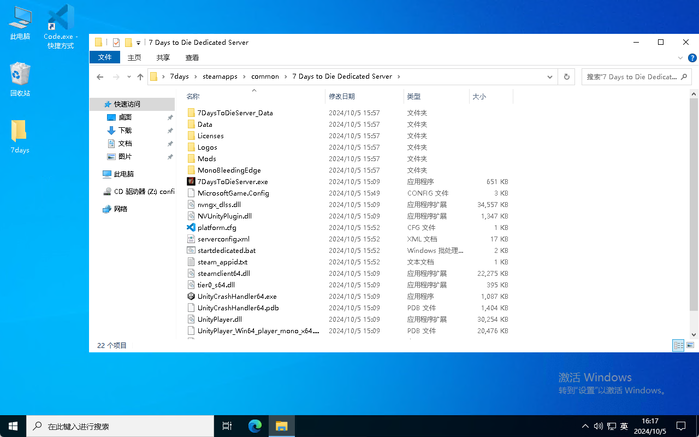699x437 pixels.
Task: Expand chevron after common in path
Action: point(286,76)
